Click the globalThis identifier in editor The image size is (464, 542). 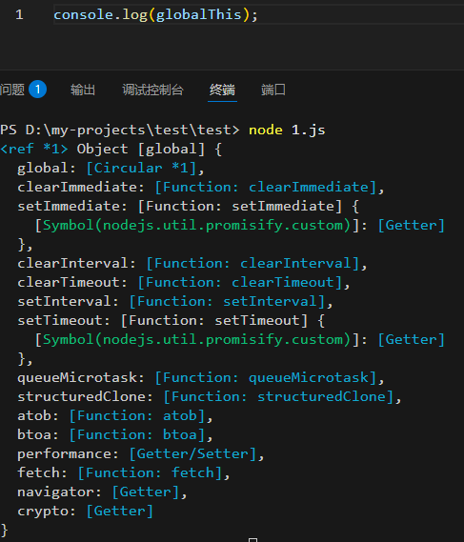point(198,14)
